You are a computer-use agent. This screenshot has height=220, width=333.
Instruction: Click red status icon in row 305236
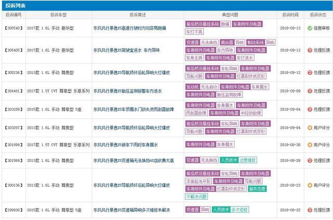310,73
